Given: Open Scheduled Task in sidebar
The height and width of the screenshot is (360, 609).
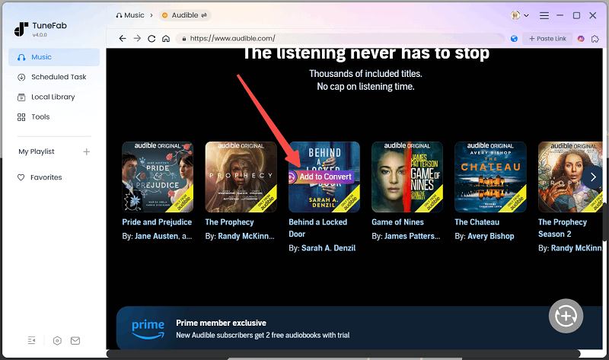Looking at the screenshot, I should [58, 77].
